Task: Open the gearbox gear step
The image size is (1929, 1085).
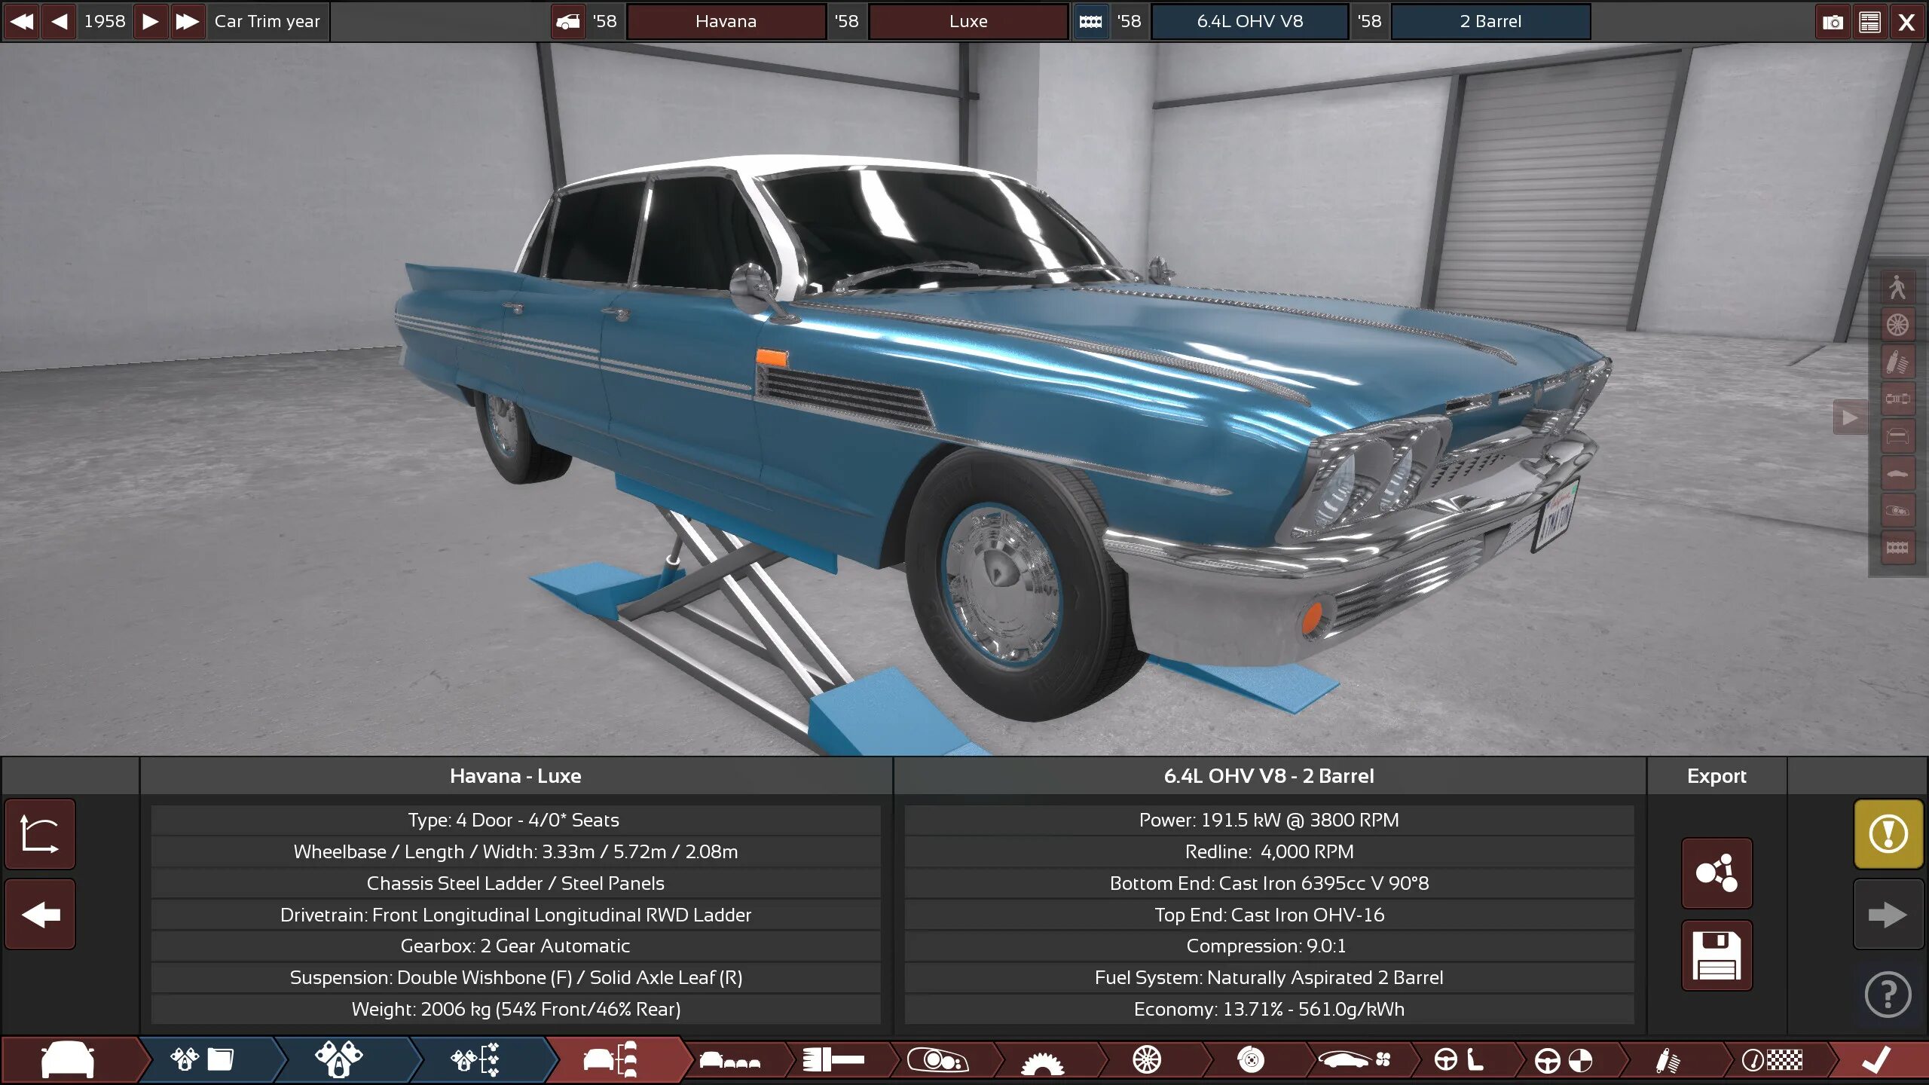Action: pyautogui.click(x=1041, y=1060)
